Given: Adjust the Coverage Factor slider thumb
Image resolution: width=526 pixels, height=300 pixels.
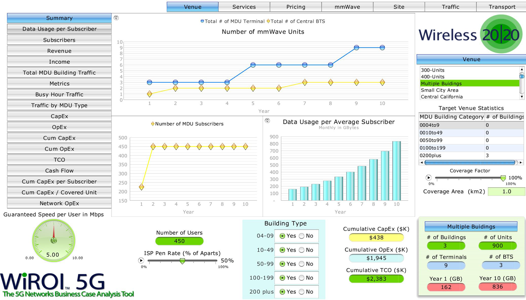Looking at the screenshot, I should pyautogui.click(x=503, y=178).
